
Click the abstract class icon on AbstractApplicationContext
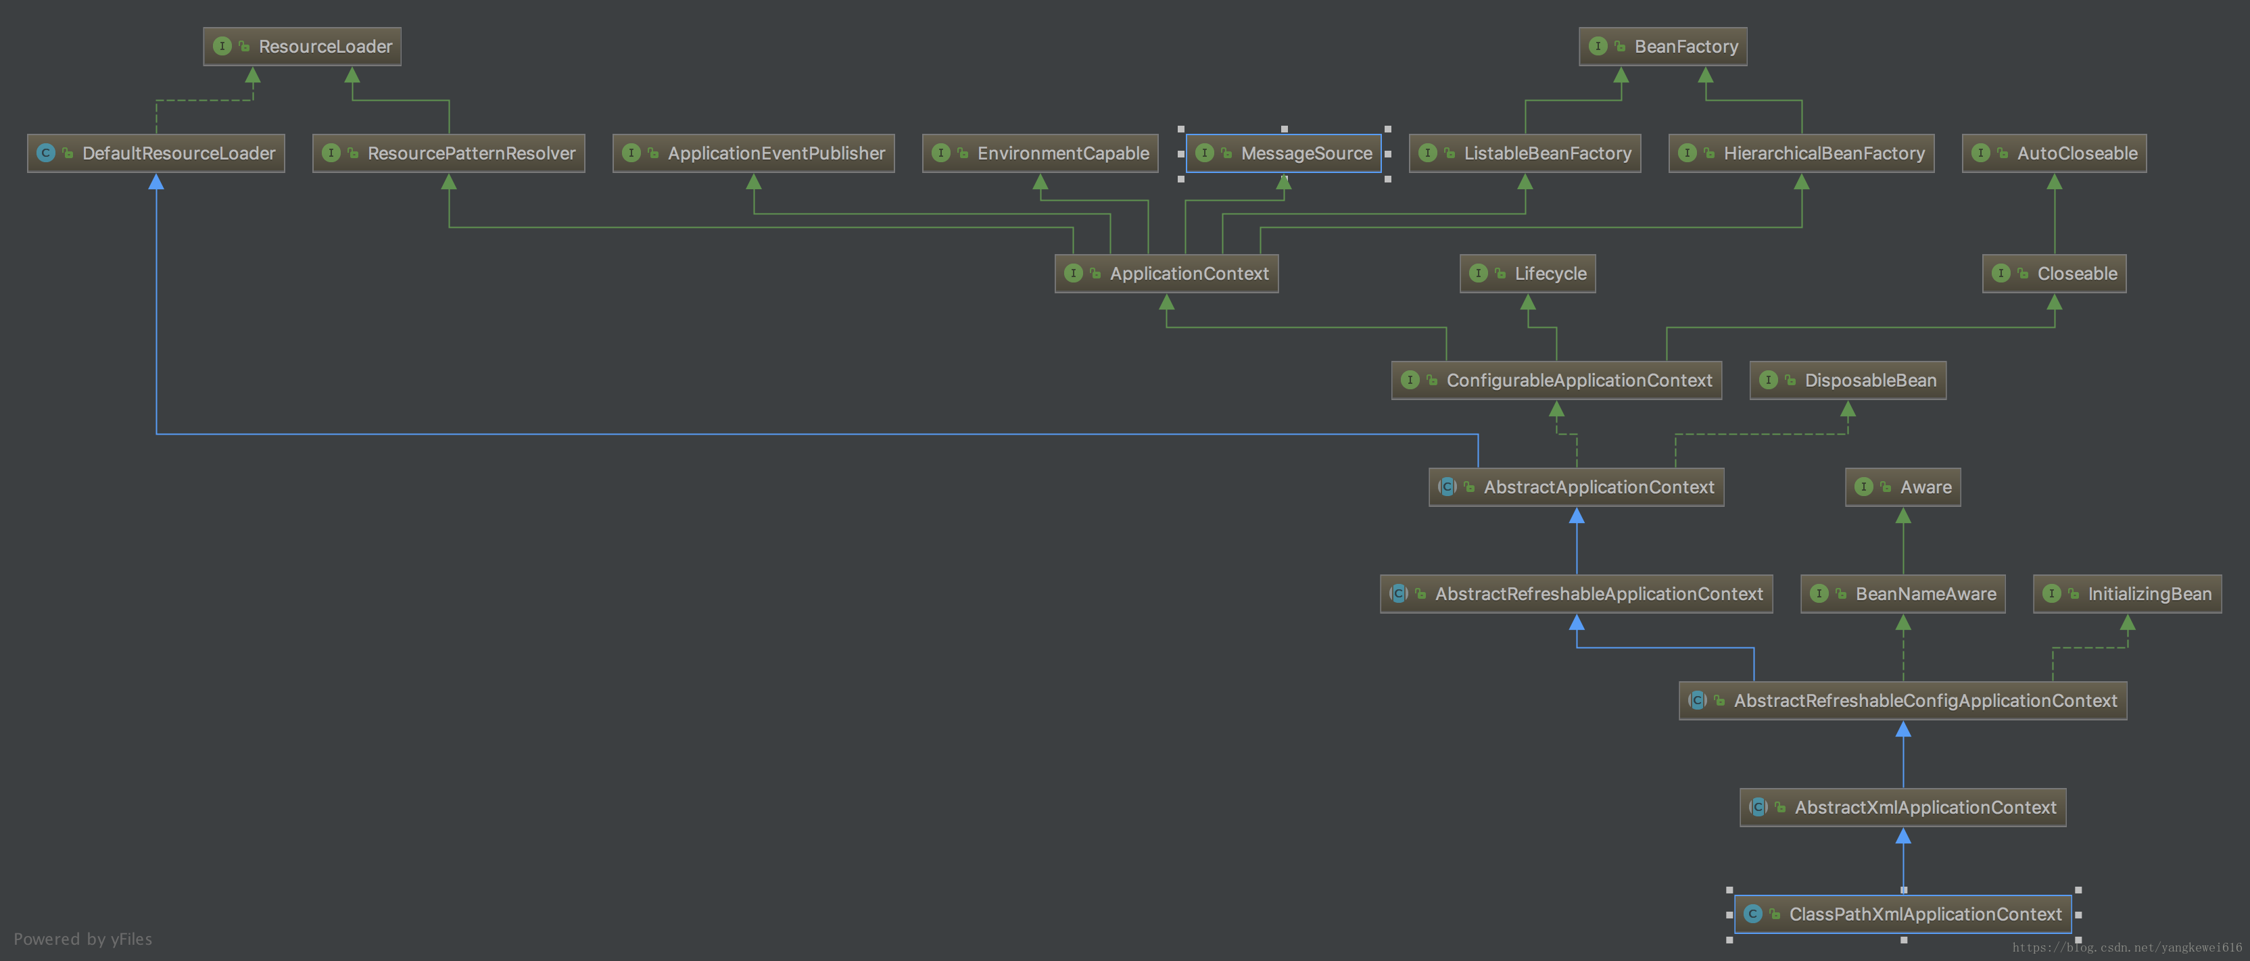1447,486
